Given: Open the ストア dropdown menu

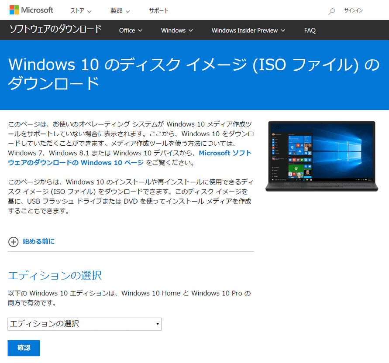Looking at the screenshot, I should [x=81, y=10].
